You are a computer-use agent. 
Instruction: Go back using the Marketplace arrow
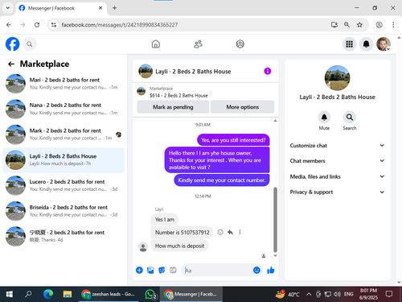click(11, 64)
